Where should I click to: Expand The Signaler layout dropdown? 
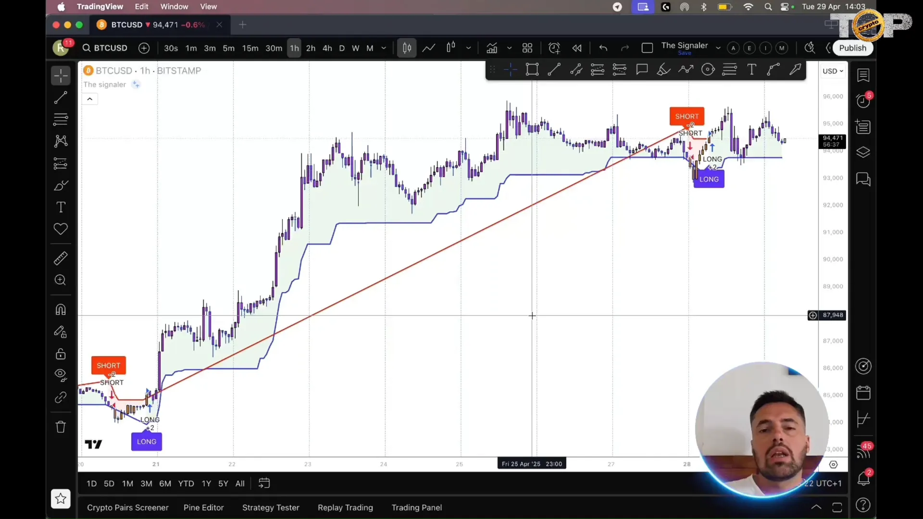tap(718, 48)
